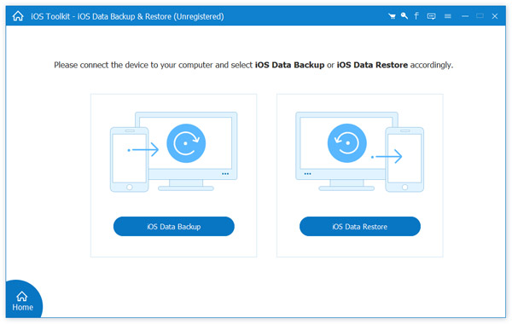
Task: Click the circular backup arrow icon
Action: [186, 143]
